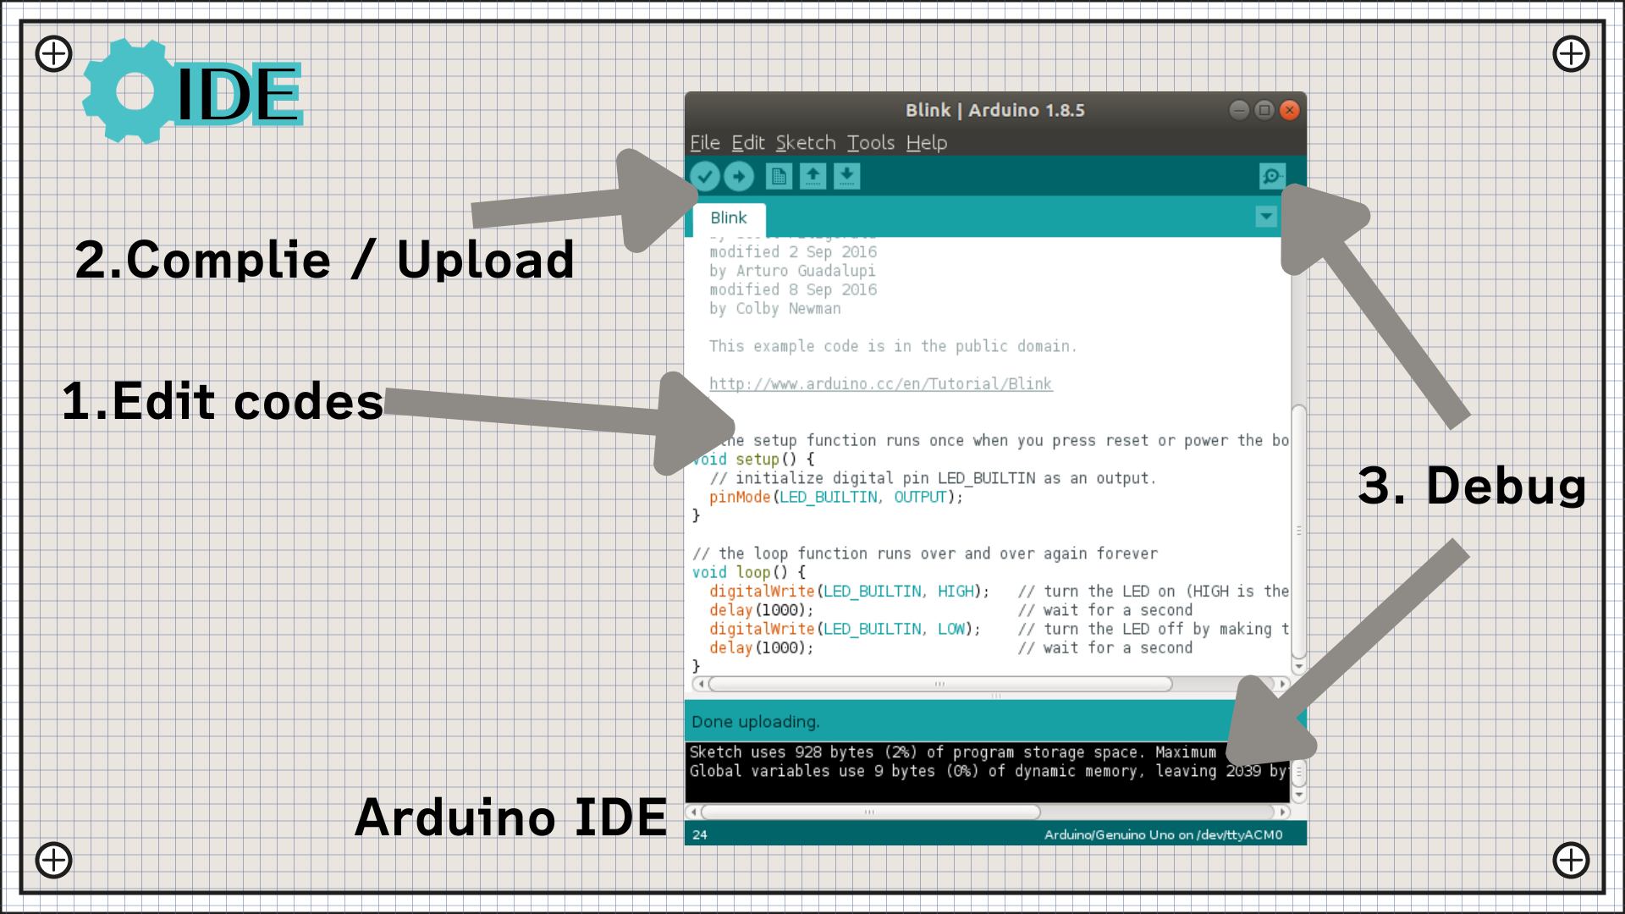Open the Help menu

(x=927, y=143)
